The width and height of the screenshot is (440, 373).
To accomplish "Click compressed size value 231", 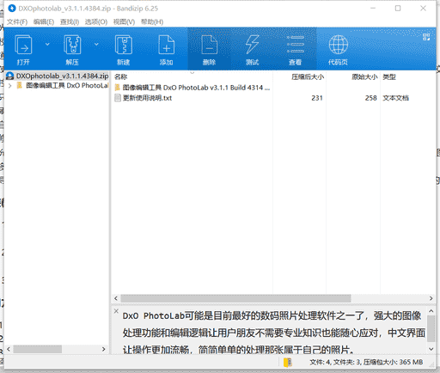I will (x=317, y=98).
